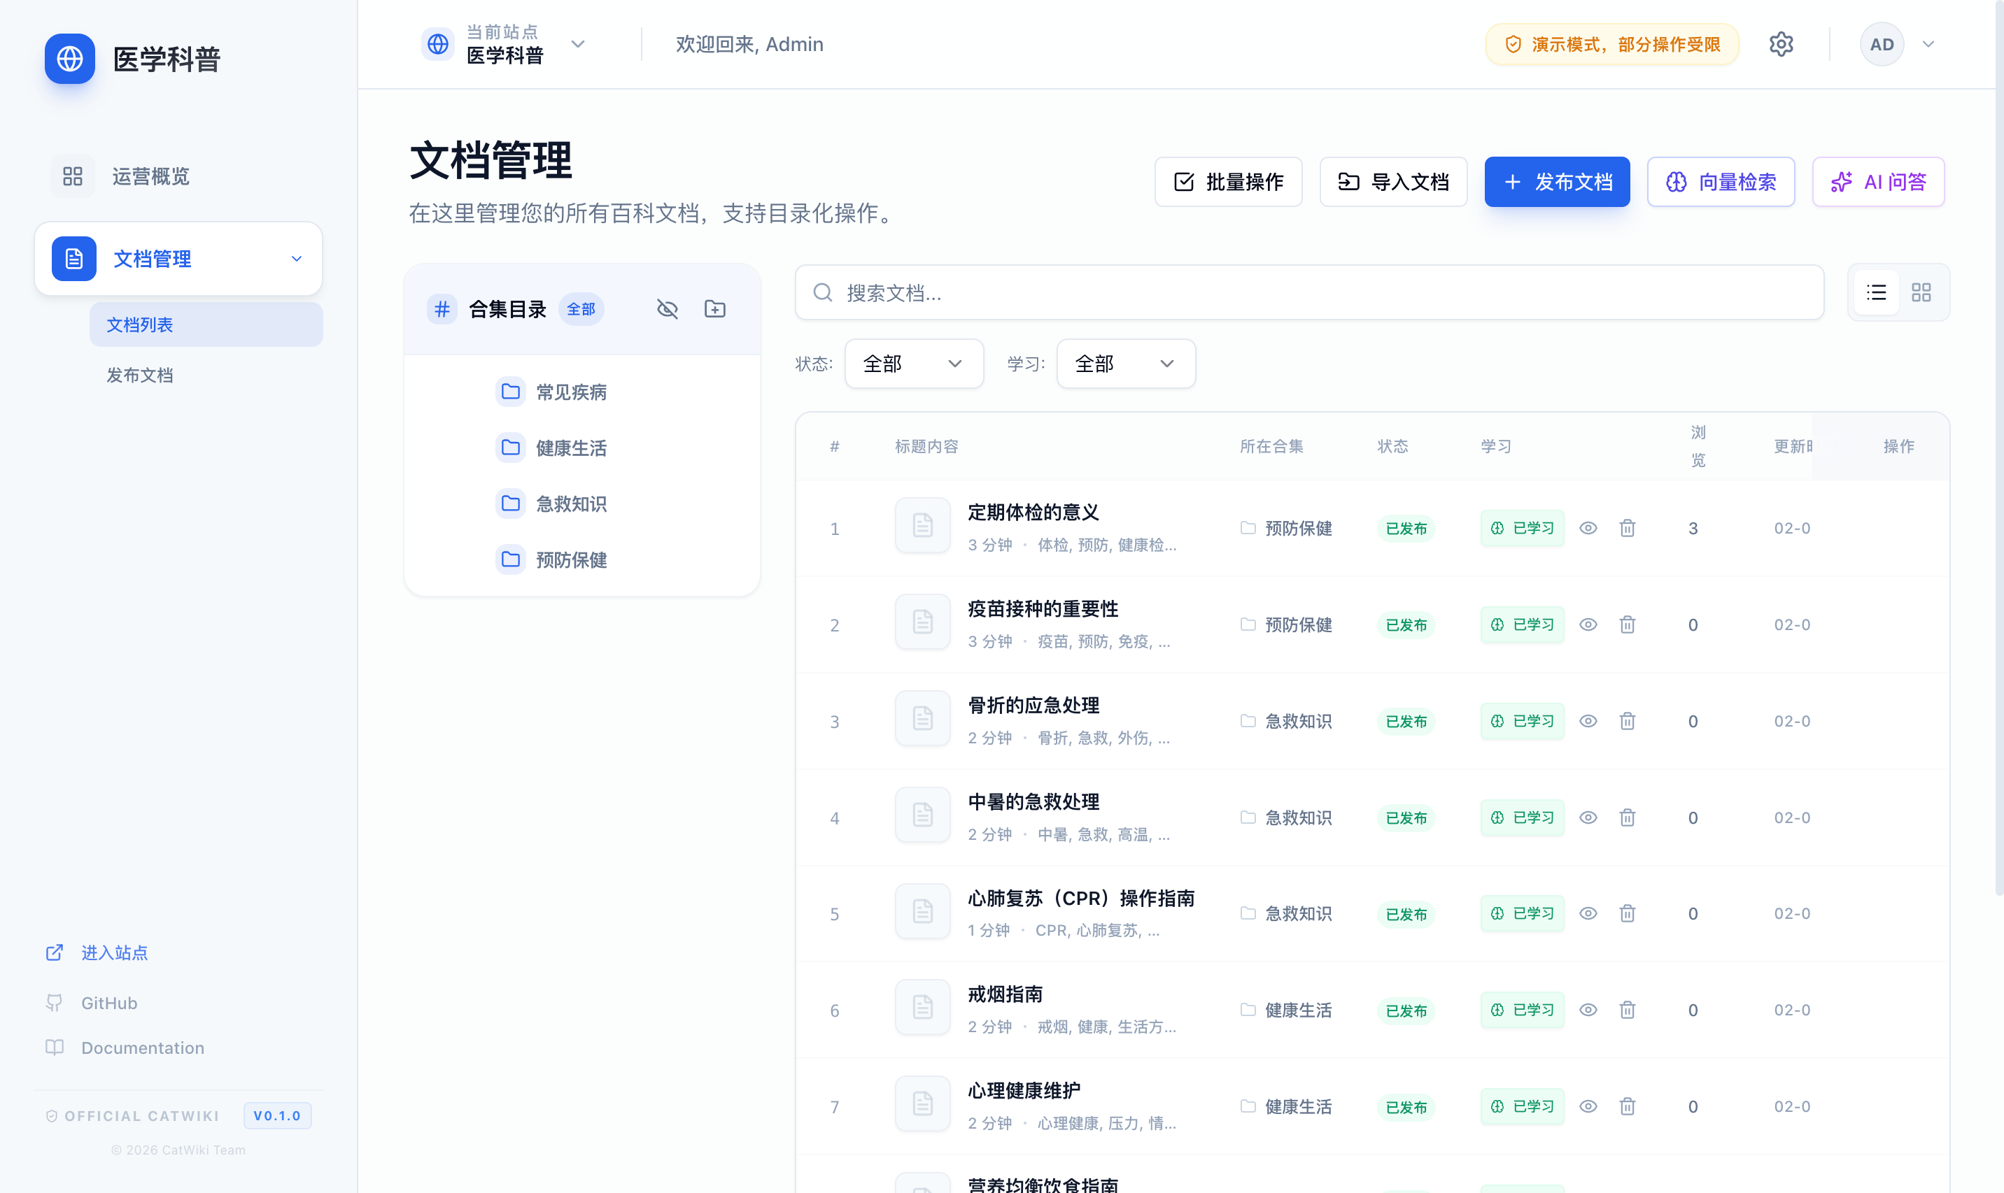Delete the 戒烟指南 document via trash icon

point(1627,1010)
